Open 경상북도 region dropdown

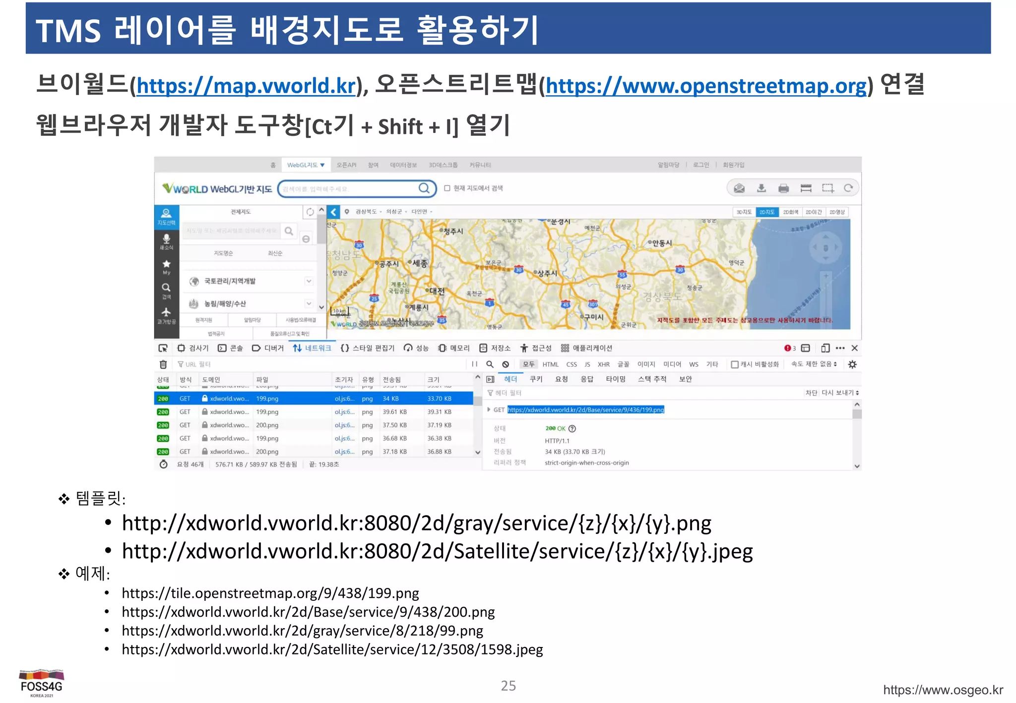pyautogui.click(x=369, y=212)
